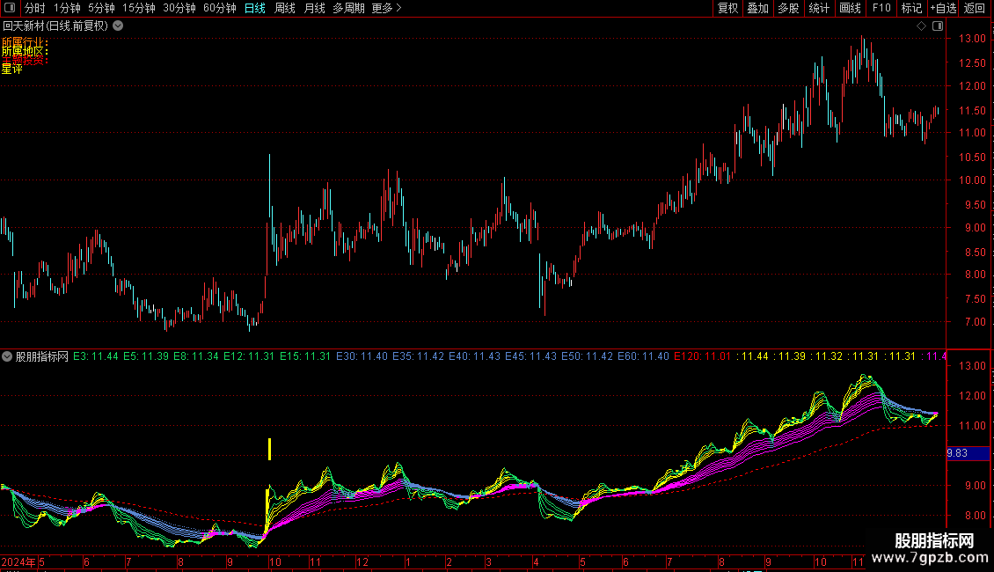Toggle the right side panel icon

(938, 26)
